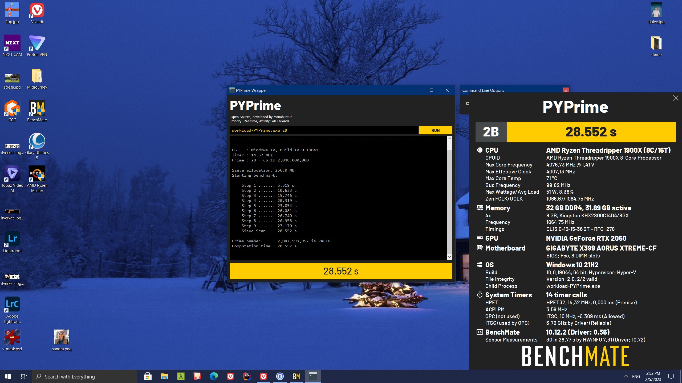Image resolution: width=682 pixels, height=383 pixels.
Task: Switch to BenchMate via the BM taskbar icon
Action: [x=296, y=376]
